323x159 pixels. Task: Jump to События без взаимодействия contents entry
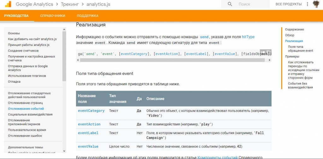pos(301,85)
